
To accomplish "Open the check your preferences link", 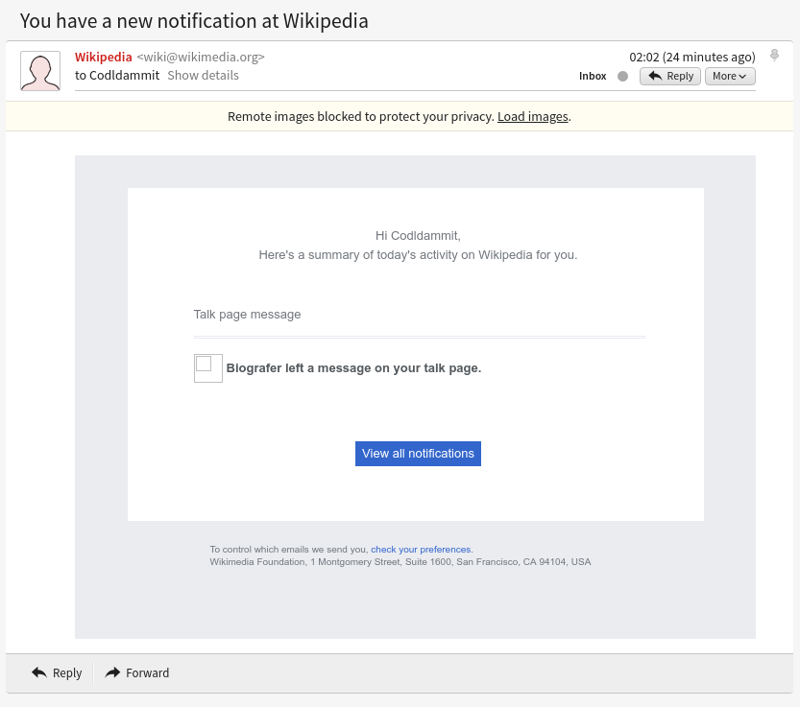I will (421, 550).
